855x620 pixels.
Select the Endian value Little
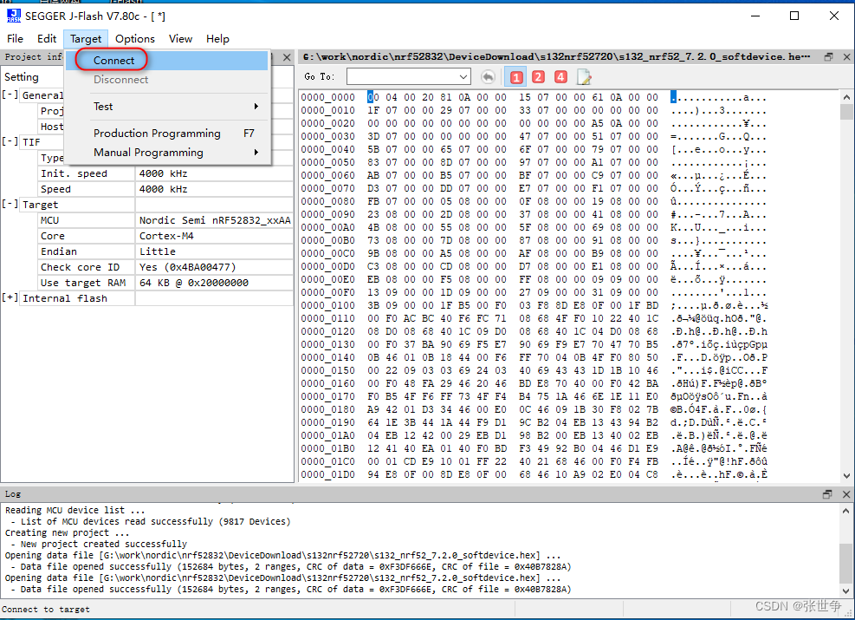click(215, 251)
